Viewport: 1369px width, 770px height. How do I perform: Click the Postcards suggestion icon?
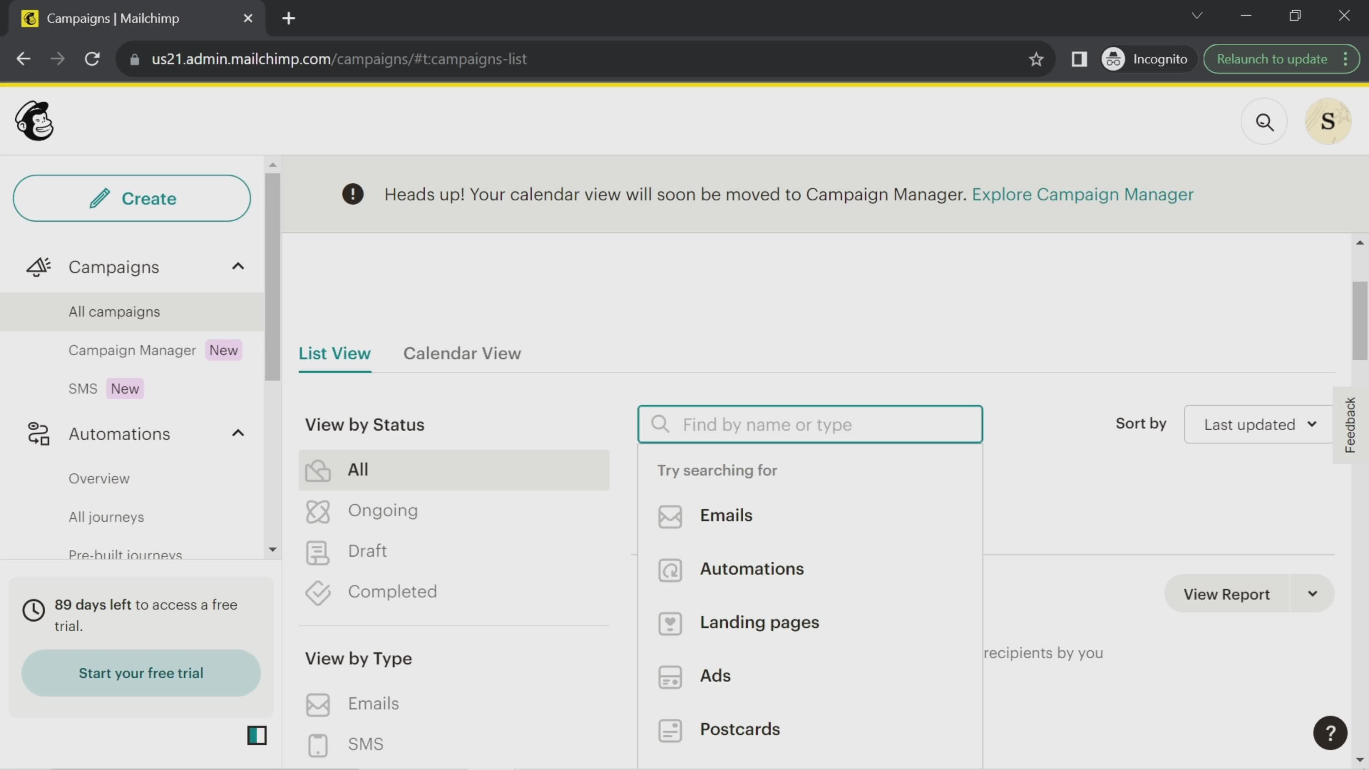tap(670, 729)
